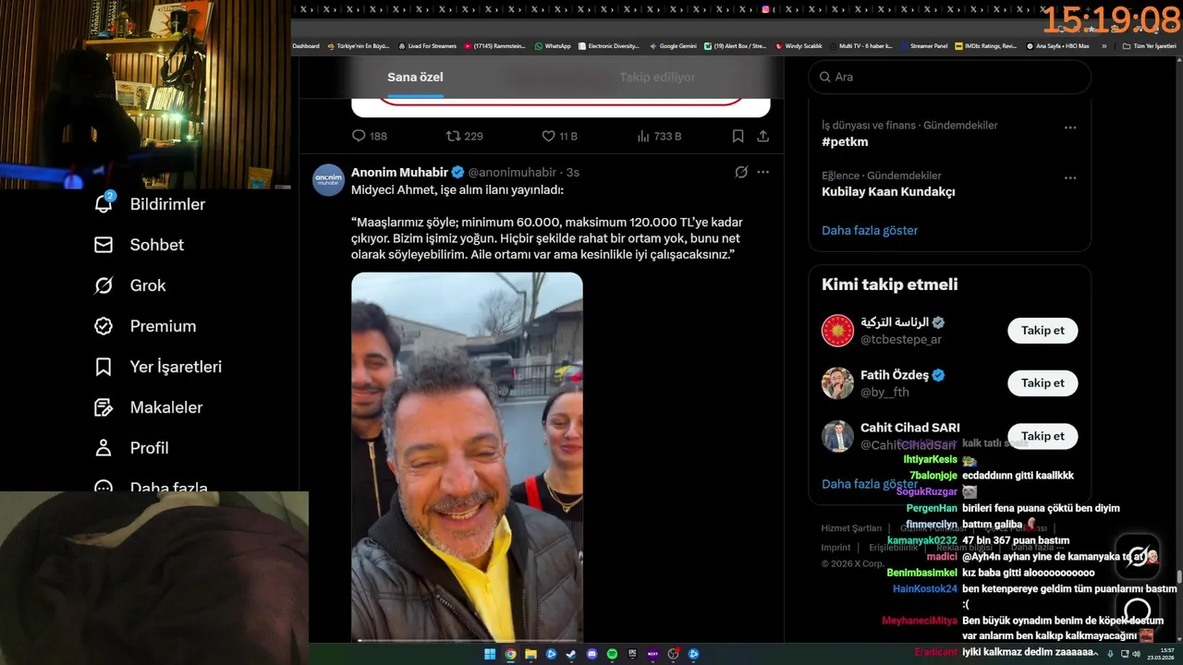Open Hizmet Şartları footer link

pos(851,528)
